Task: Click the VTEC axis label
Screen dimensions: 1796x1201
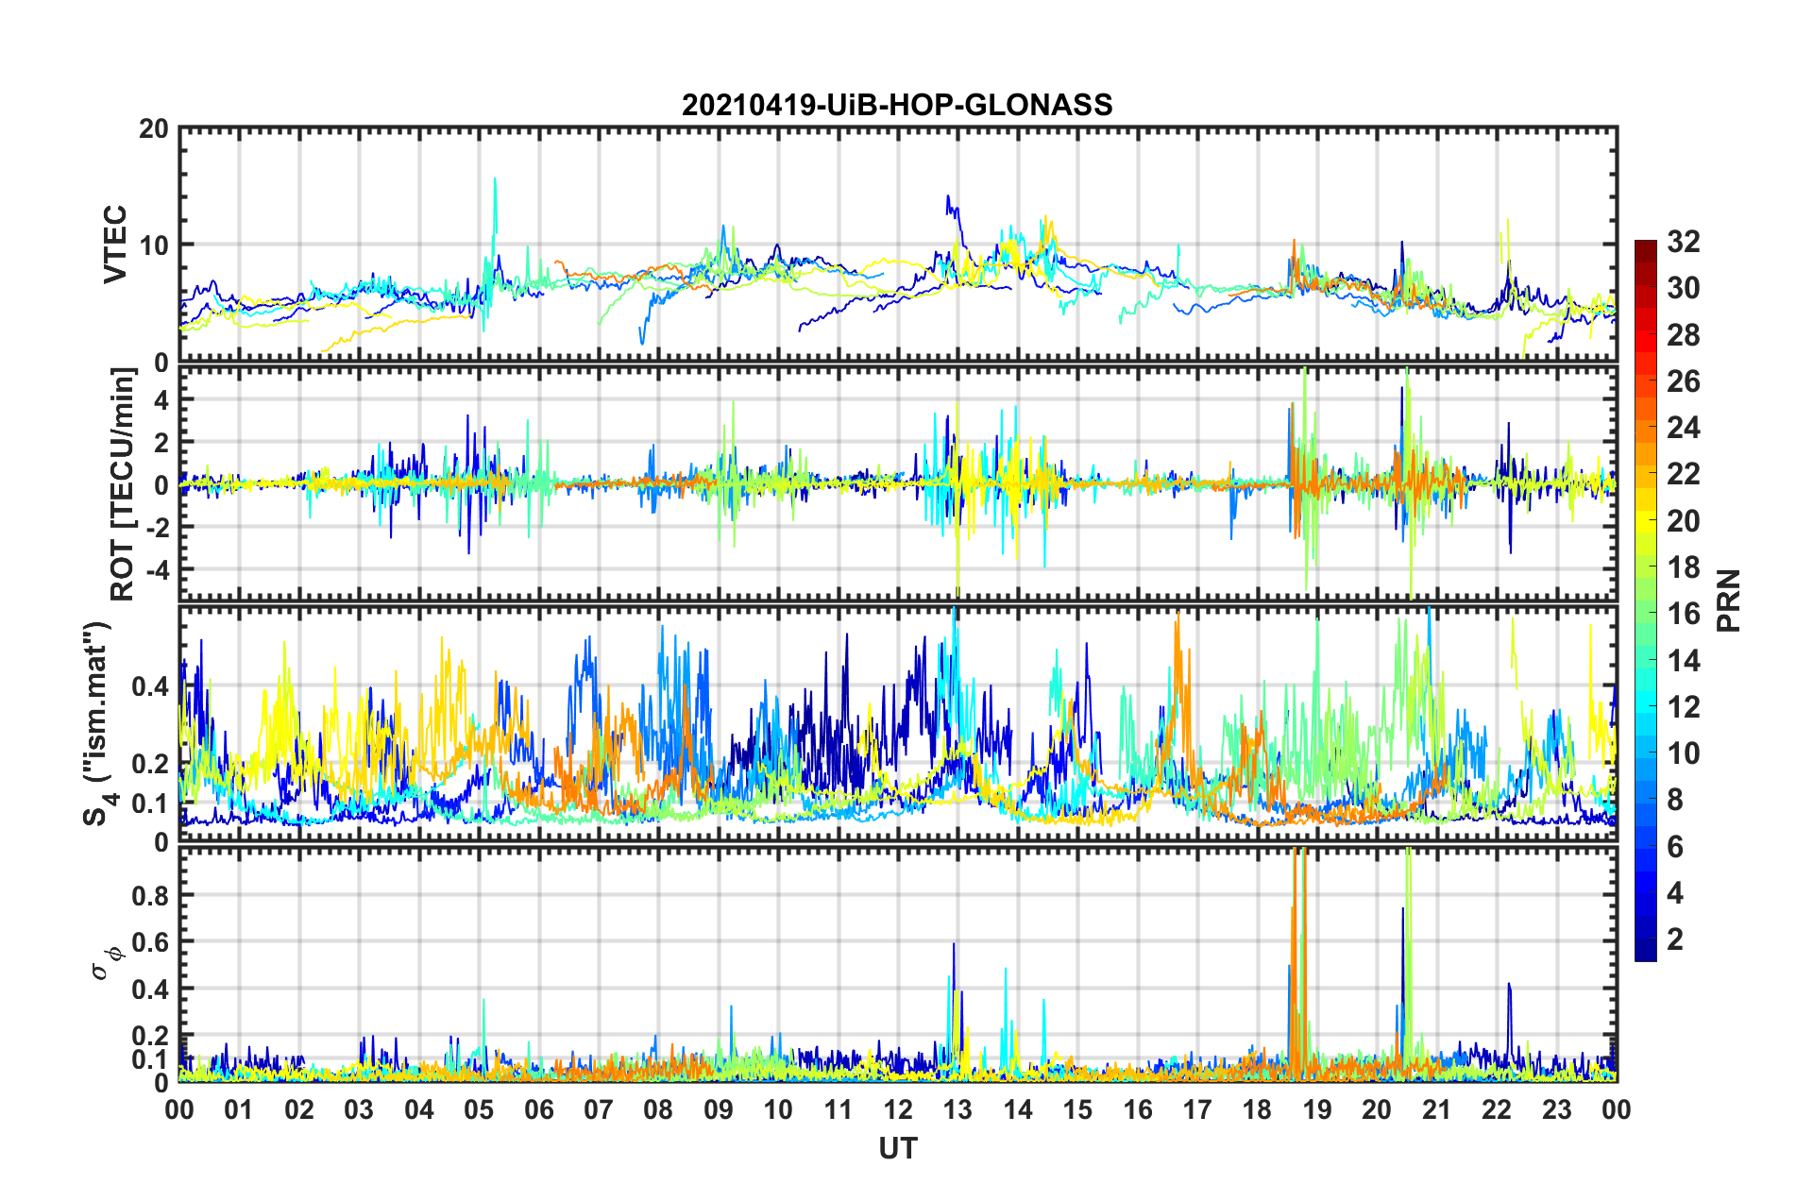Action: (x=115, y=245)
